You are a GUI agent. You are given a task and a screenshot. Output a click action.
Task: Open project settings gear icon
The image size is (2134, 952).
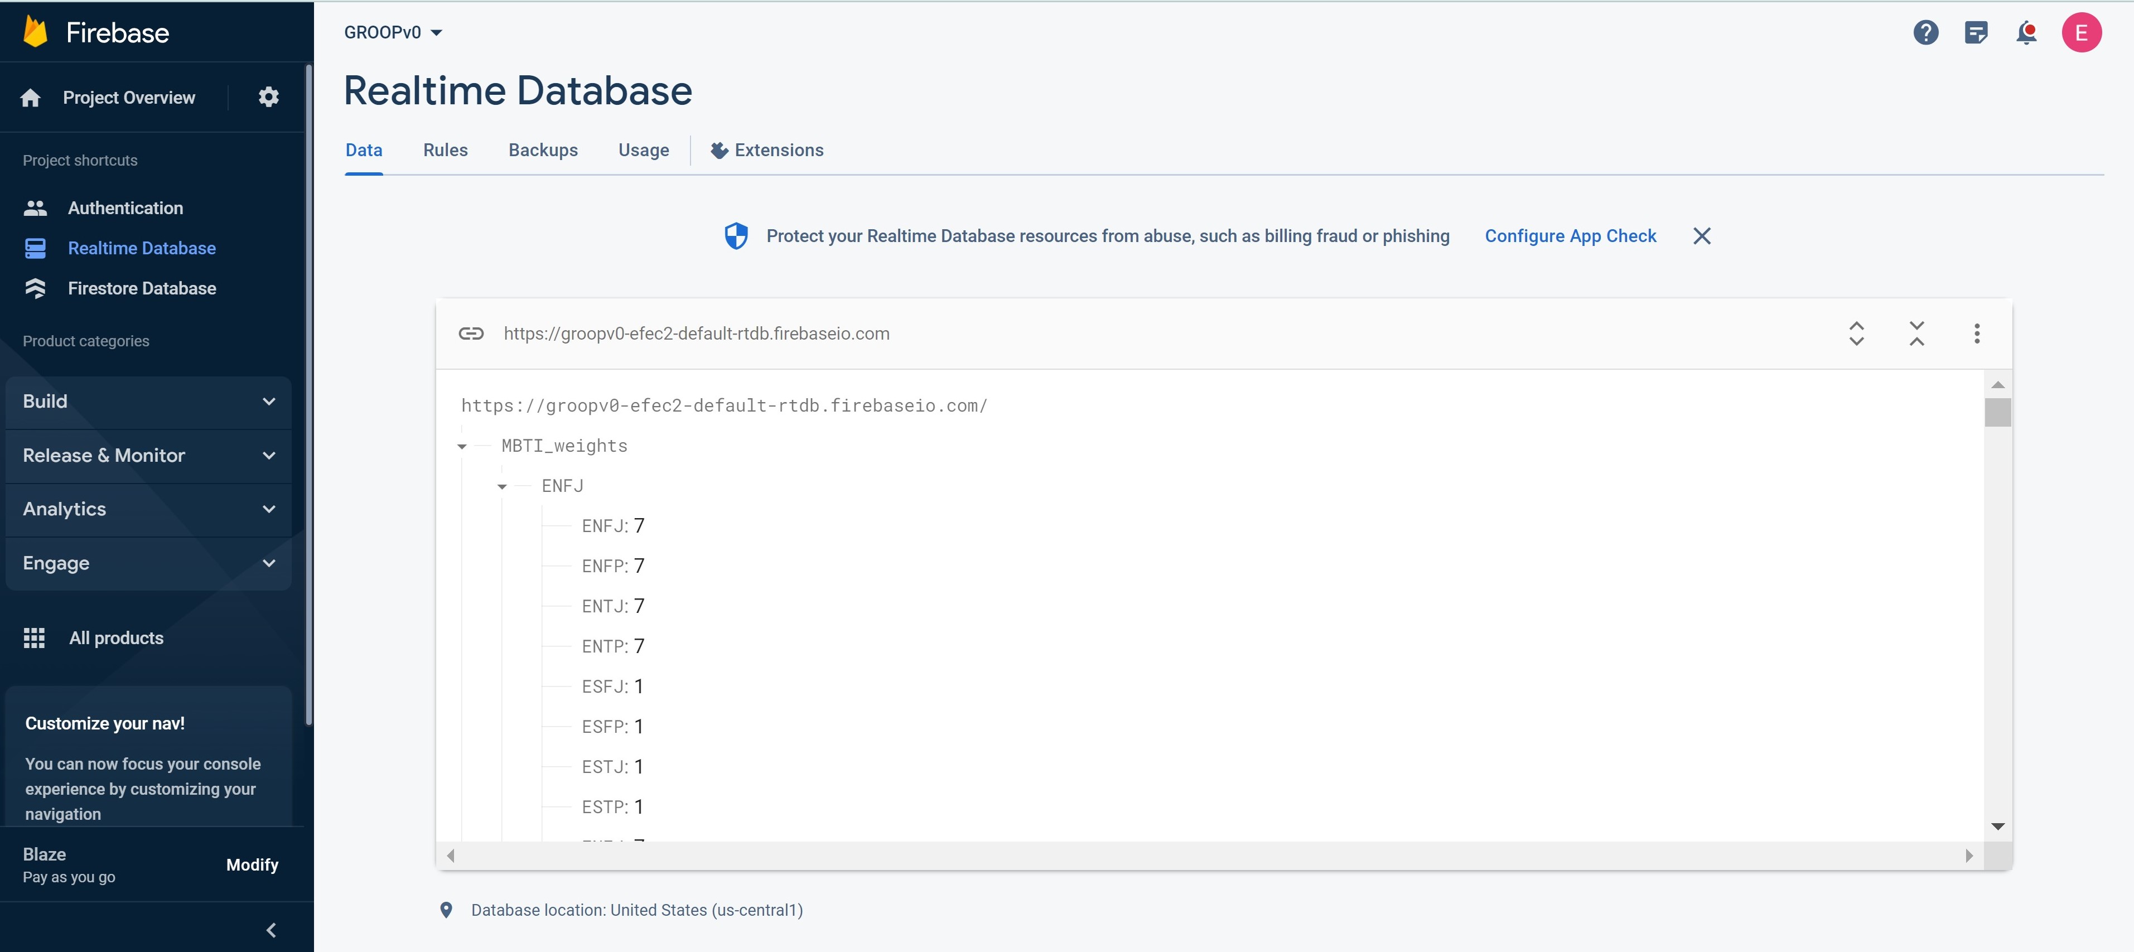pyautogui.click(x=268, y=97)
